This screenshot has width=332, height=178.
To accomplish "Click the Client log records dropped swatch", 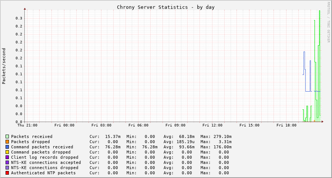I will (x=7, y=157).
